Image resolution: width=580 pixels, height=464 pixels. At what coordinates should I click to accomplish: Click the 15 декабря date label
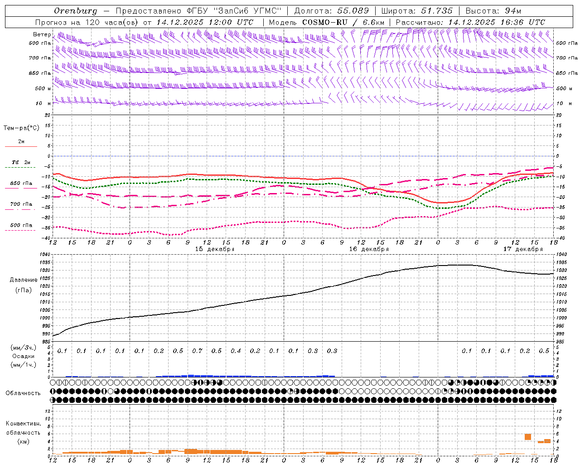[x=215, y=249]
